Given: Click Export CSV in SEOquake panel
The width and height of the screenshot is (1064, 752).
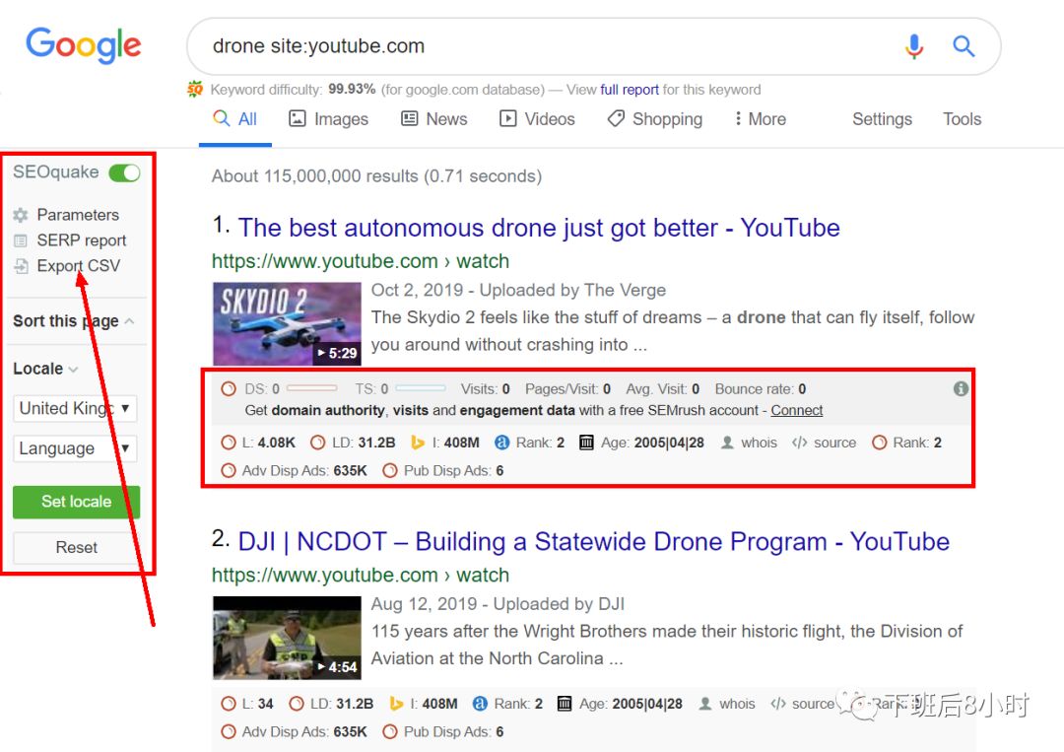Looking at the screenshot, I should [x=79, y=266].
